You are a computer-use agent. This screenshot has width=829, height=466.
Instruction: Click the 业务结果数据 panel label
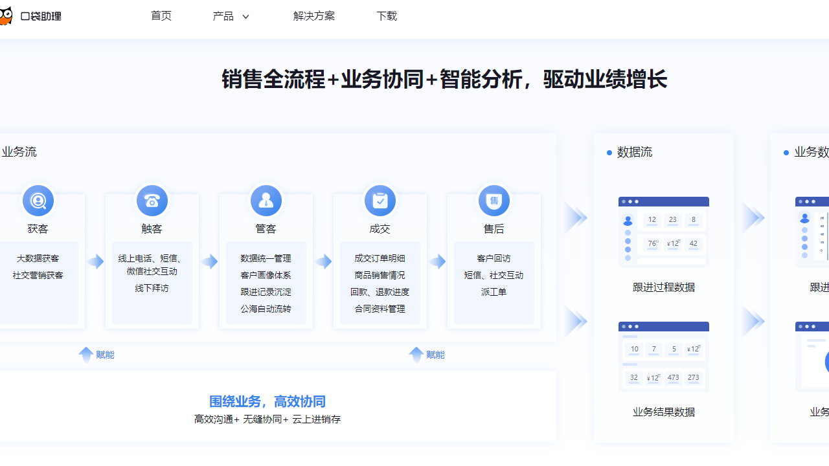[663, 412]
